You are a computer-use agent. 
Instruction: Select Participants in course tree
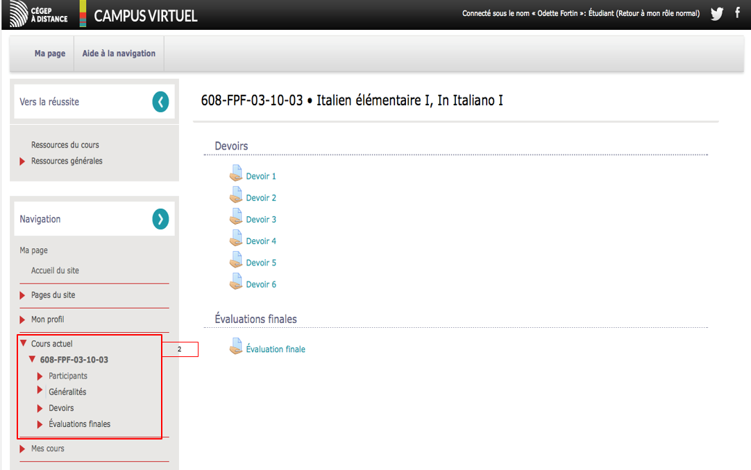click(67, 376)
